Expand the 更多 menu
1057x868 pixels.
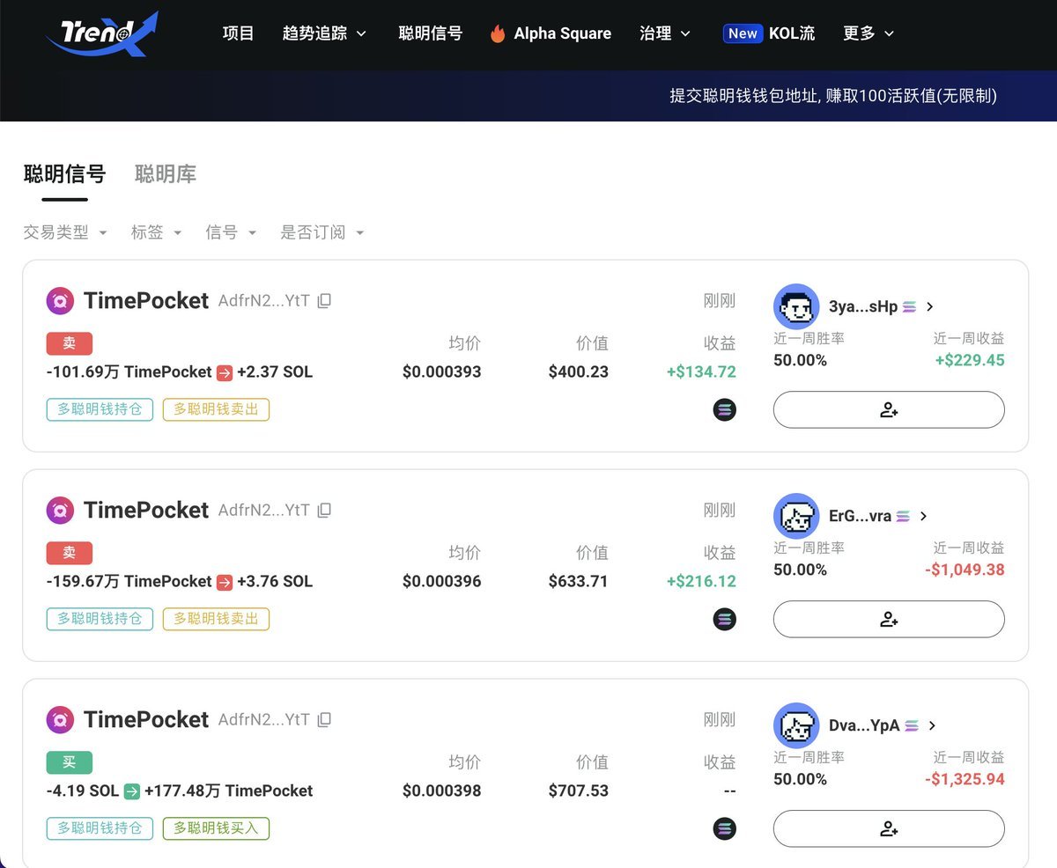[869, 33]
